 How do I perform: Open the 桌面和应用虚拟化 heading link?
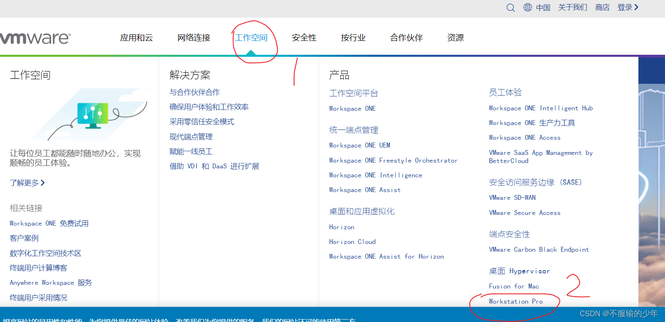[362, 212]
